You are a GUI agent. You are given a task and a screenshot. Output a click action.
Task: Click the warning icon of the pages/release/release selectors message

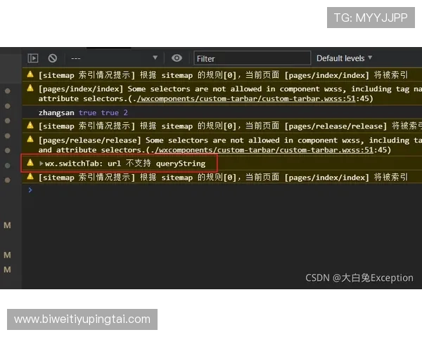pyautogui.click(x=30, y=139)
